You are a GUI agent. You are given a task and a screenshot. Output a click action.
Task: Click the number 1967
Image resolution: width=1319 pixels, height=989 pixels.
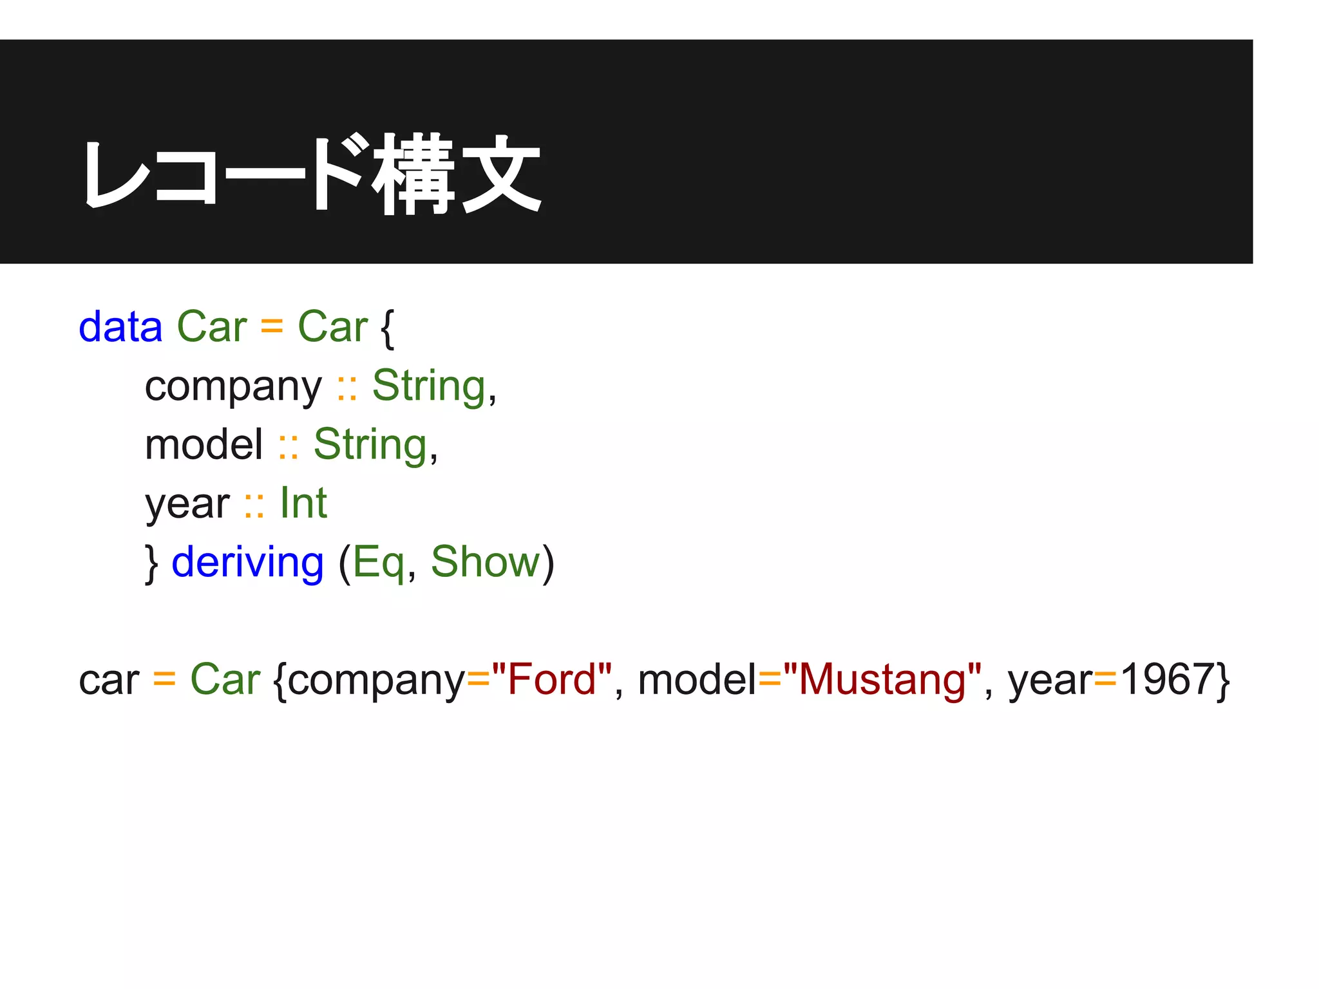[x=1168, y=679]
